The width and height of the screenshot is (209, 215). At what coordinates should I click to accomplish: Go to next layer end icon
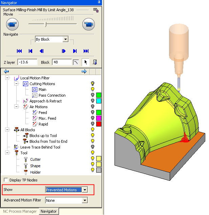pyautogui.click(x=75, y=51)
